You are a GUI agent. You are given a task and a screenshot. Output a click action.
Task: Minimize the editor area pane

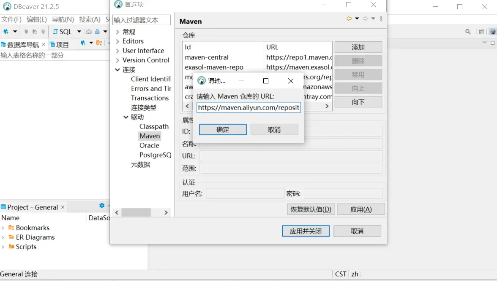pos(484,42)
